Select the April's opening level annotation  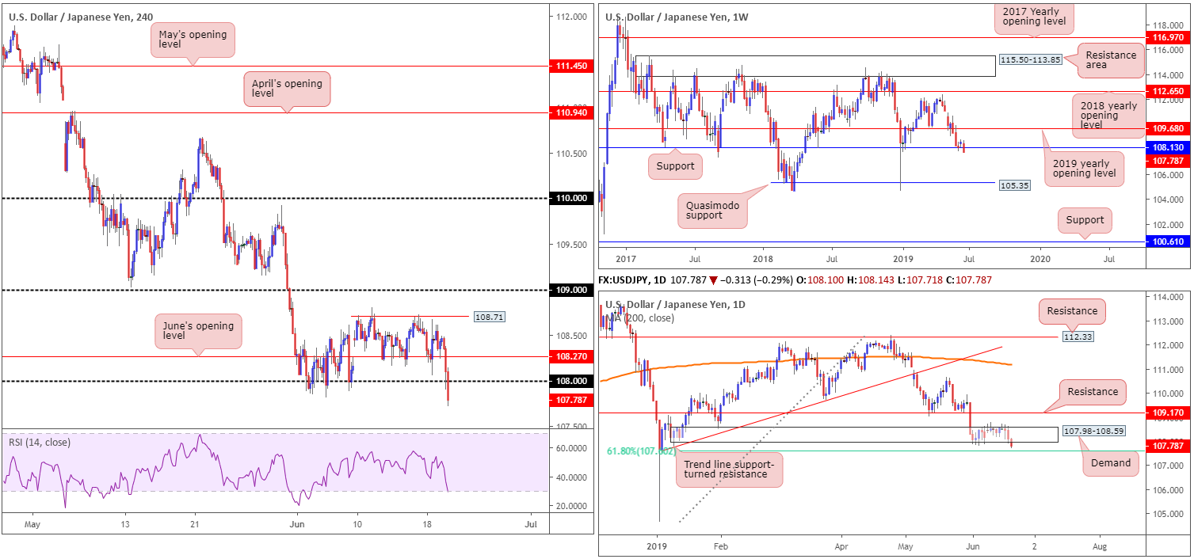point(284,89)
